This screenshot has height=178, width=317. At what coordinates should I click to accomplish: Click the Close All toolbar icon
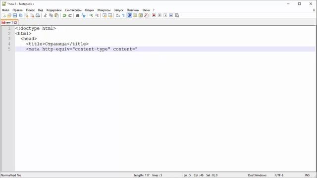coord(32,15)
